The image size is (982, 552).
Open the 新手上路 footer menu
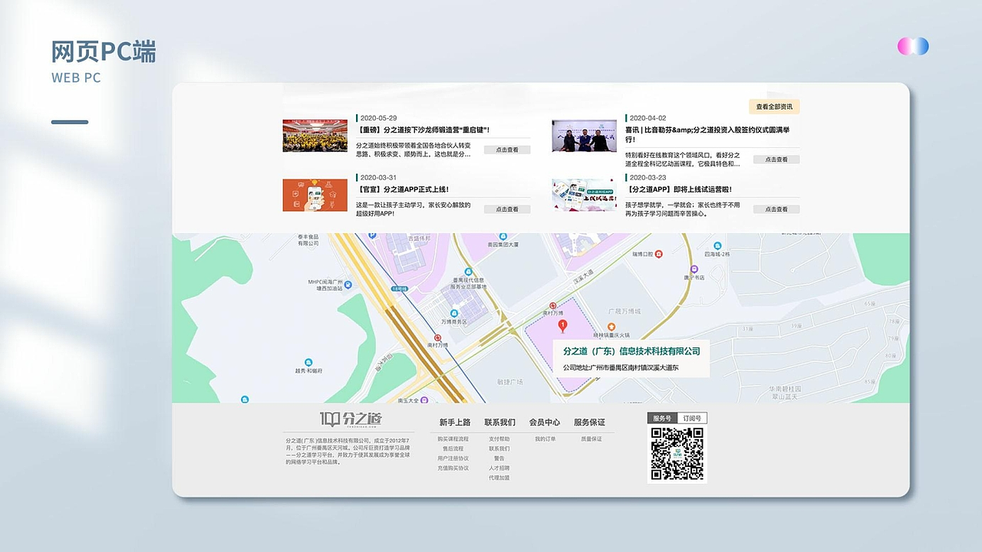453,422
